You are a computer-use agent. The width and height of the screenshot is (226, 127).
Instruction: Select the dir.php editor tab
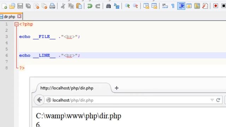(x=10, y=17)
